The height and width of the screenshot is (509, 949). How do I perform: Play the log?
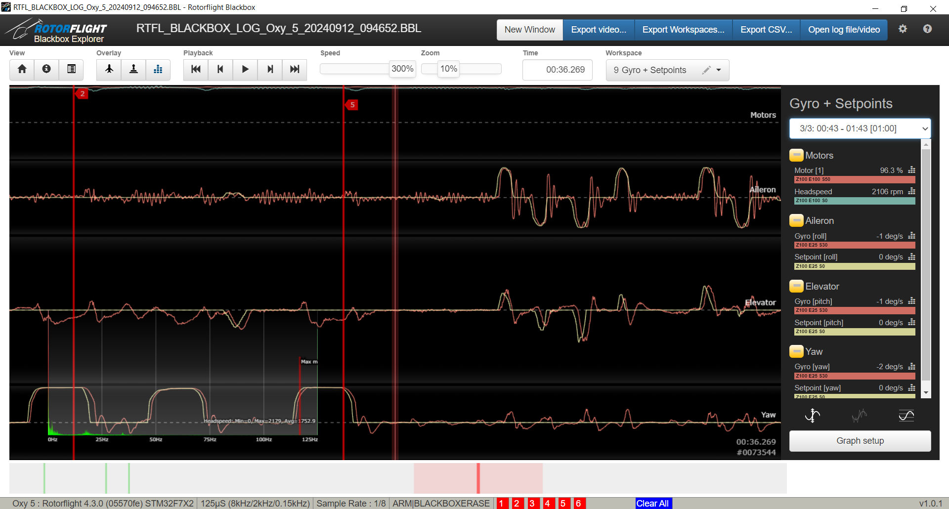[245, 69]
